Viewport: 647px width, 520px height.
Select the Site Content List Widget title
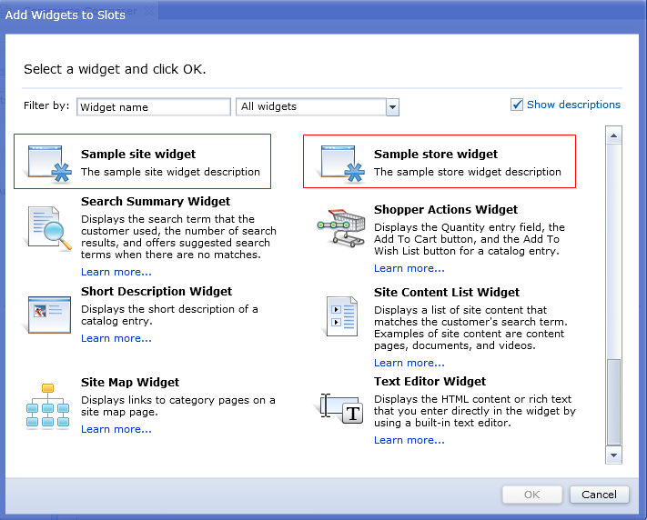point(447,293)
